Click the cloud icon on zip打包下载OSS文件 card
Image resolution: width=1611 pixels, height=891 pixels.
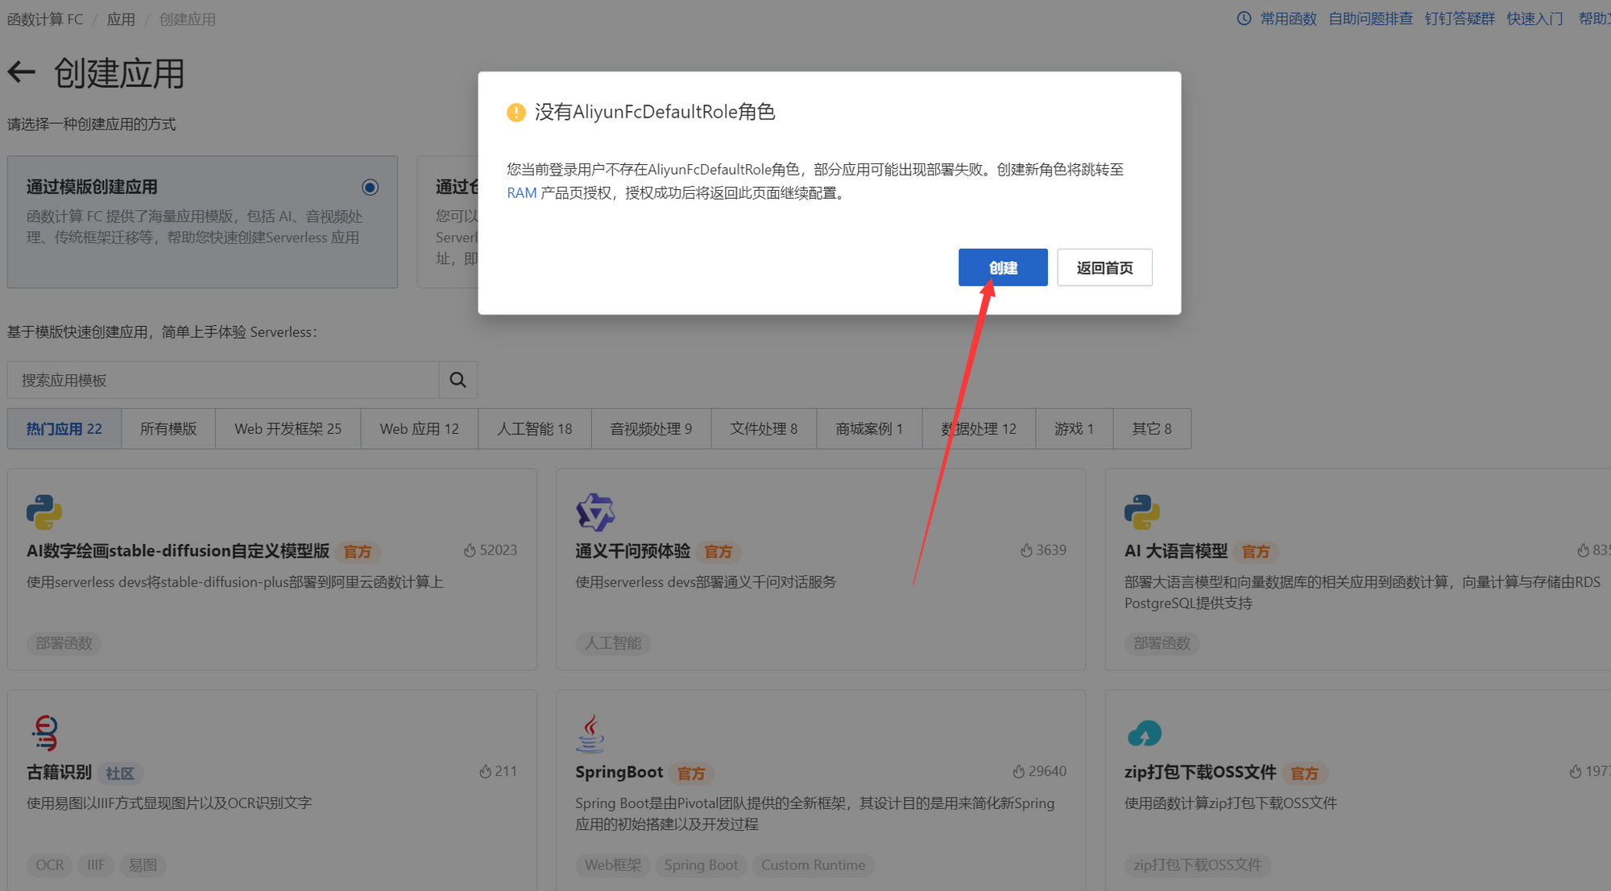(x=1144, y=733)
